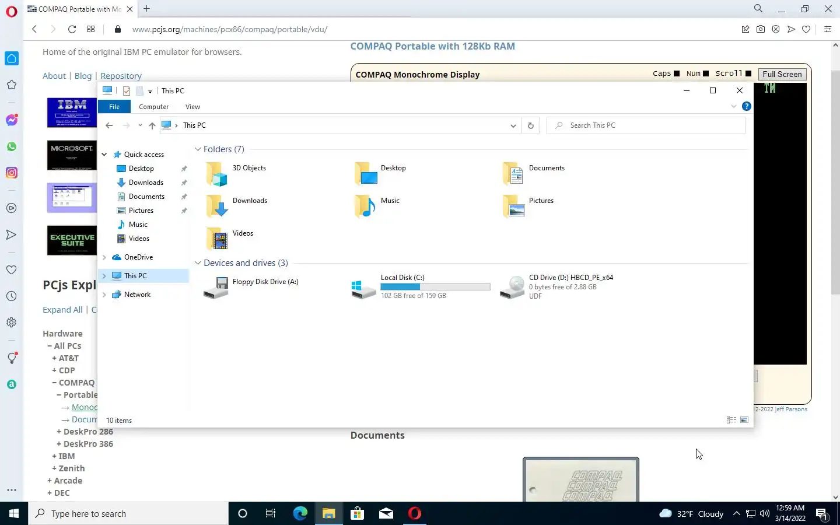
Task: Reload the page in Opera
Action: click(x=72, y=29)
